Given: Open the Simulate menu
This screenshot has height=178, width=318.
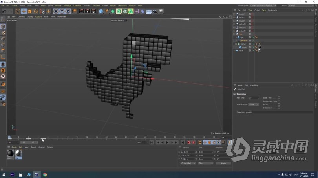Looking at the screenshot, I should [96, 5].
